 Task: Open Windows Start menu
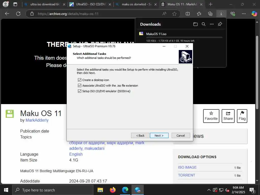(6, 190)
